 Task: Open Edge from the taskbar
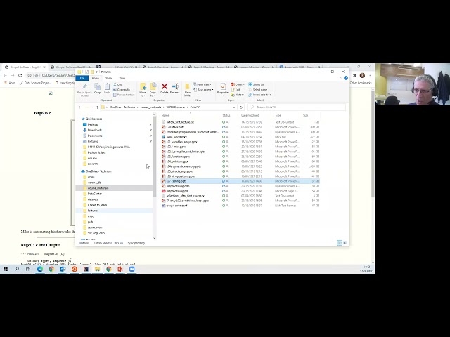40,269
